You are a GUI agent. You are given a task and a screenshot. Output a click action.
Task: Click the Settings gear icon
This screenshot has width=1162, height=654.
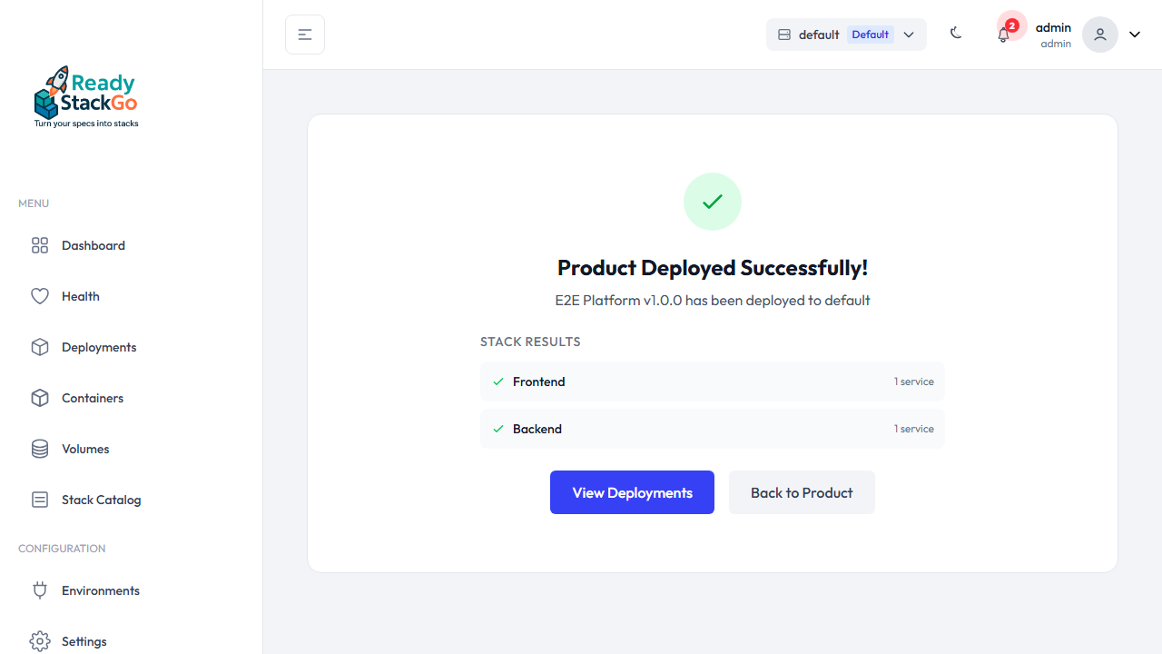tap(39, 641)
